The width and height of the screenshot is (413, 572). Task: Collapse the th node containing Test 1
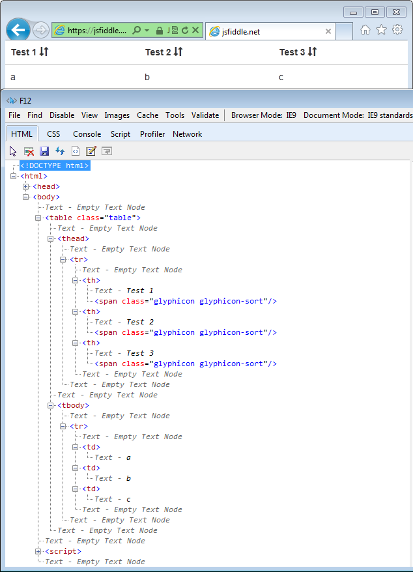tap(75, 281)
